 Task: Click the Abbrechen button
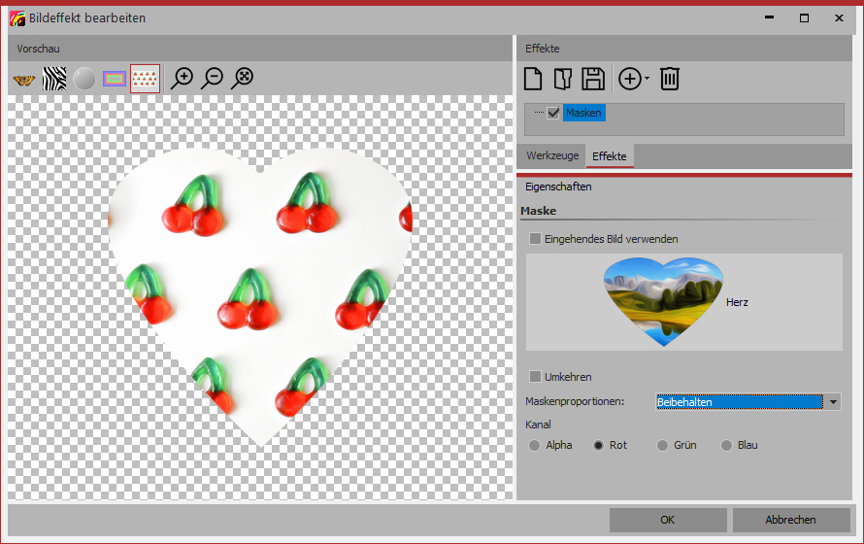791,520
